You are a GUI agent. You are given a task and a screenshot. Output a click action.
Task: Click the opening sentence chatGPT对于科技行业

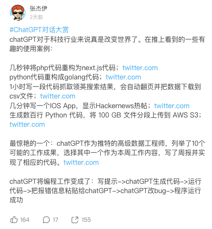click(107, 44)
